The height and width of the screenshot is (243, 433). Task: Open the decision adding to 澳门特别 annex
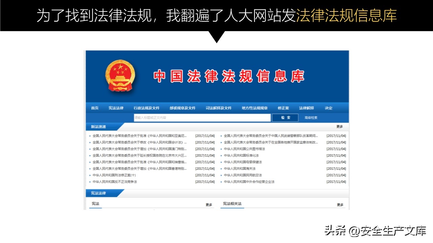pyautogui.click(x=139, y=149)
